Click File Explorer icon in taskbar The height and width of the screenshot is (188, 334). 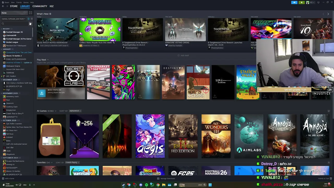tap(164, 185)
